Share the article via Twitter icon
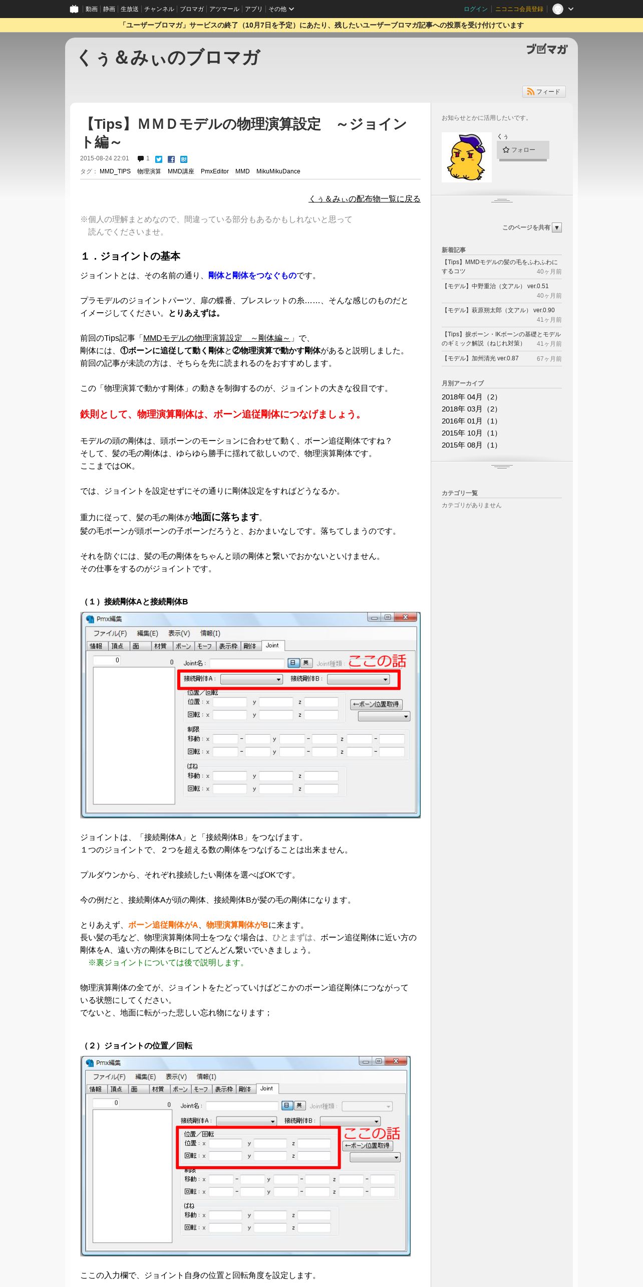This screenshot has height=1287, width=643. (x=159, y=159)
